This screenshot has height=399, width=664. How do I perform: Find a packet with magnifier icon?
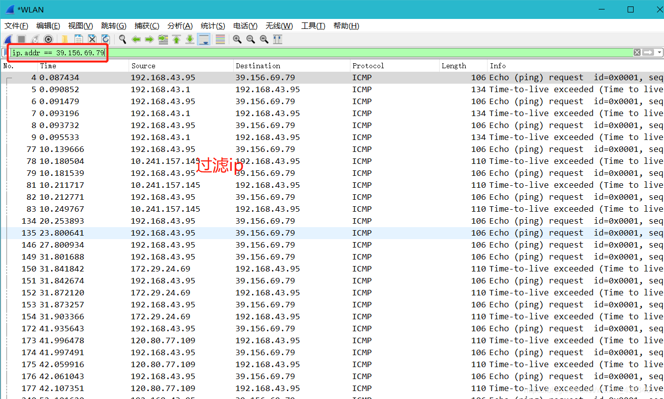click(x=122, y=39)
